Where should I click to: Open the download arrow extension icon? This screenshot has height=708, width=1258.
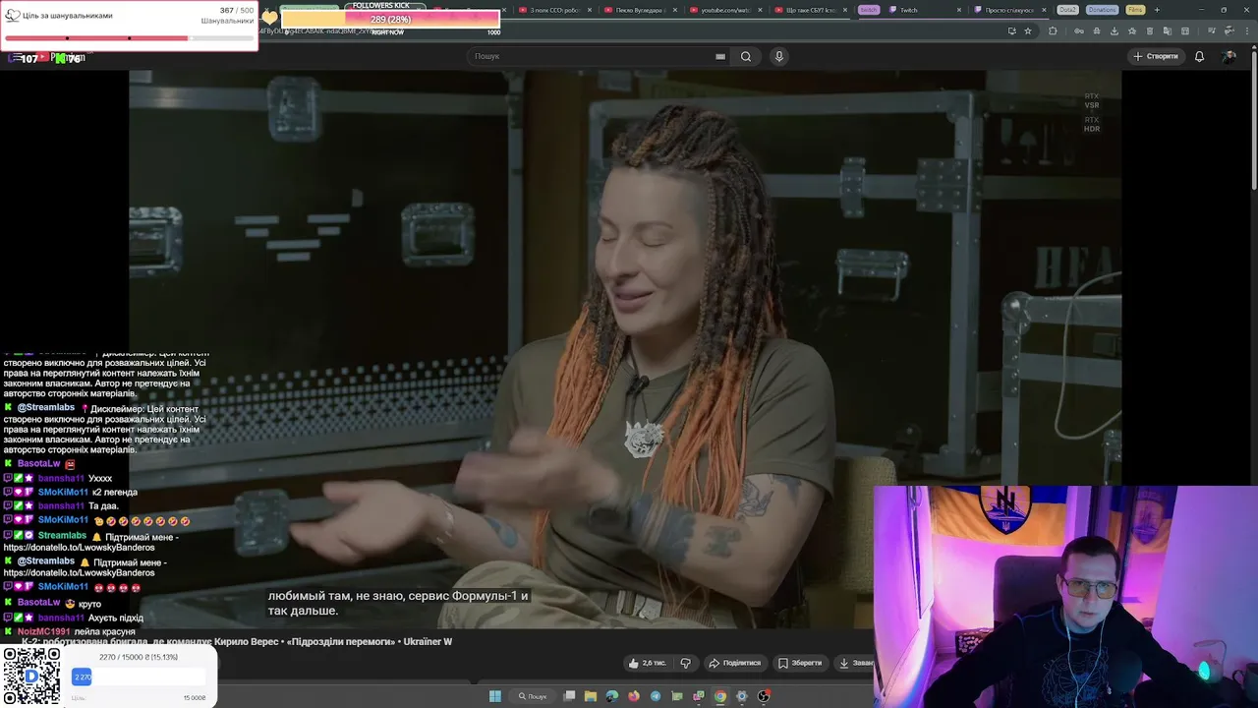pos(1115,30)
